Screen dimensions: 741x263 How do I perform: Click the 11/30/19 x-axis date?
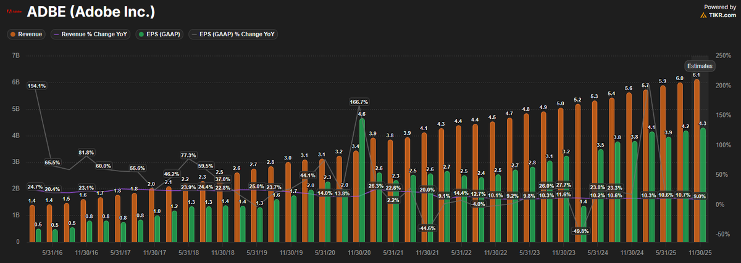pyautogui.click(x=290, y=252)
